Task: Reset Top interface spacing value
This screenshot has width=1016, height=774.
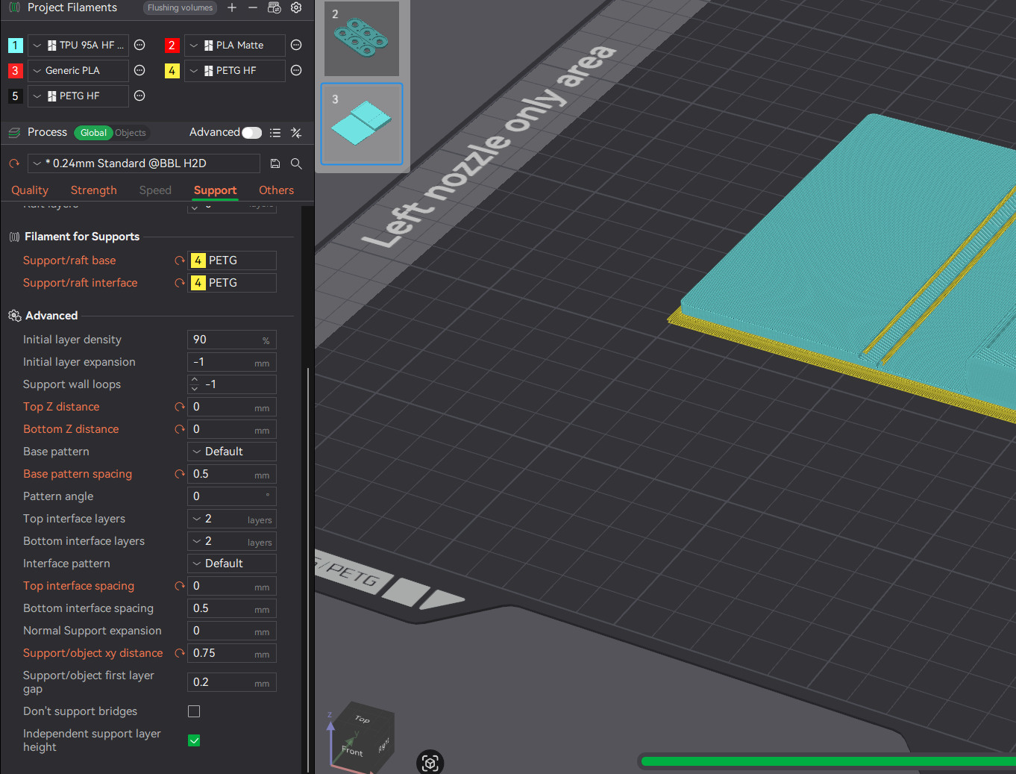Action: coord(179,586)
